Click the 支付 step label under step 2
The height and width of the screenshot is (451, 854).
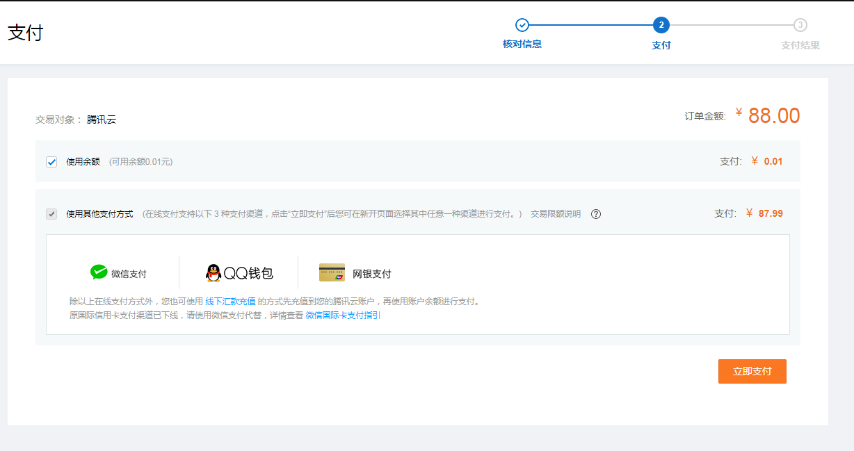coord(661,45)
